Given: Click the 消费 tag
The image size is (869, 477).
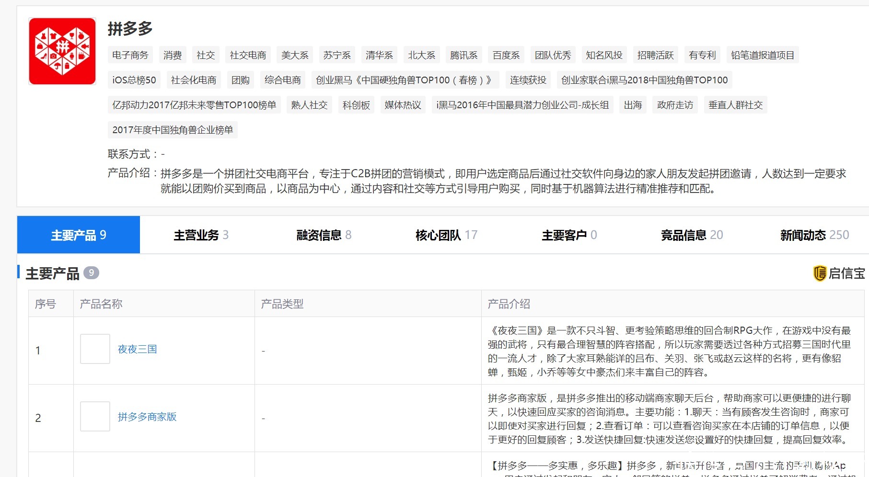Looking at the screenshot, I should [x=173, y=55].
